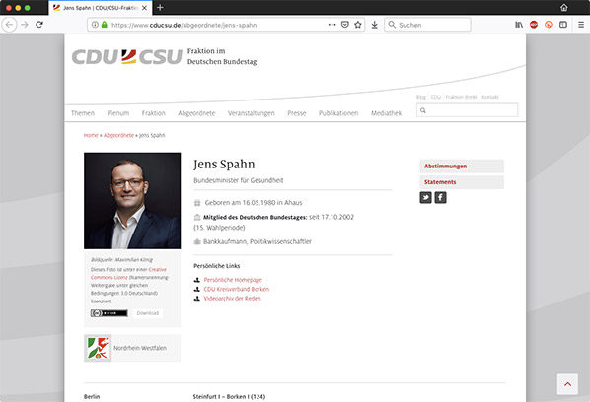Bookmark this page with the star icon
The height and width of the screenshot is (402, 590).
coord(358,25)
